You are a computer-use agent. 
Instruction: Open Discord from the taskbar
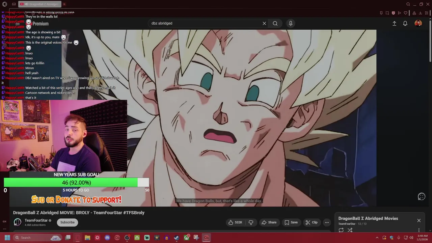(x=107, y=238)
